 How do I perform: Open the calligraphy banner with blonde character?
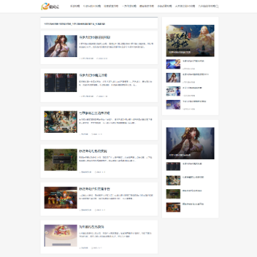pos(190,41)
